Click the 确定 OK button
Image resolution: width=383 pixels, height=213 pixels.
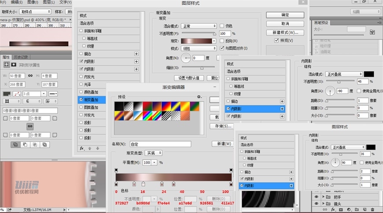(285, 15)
